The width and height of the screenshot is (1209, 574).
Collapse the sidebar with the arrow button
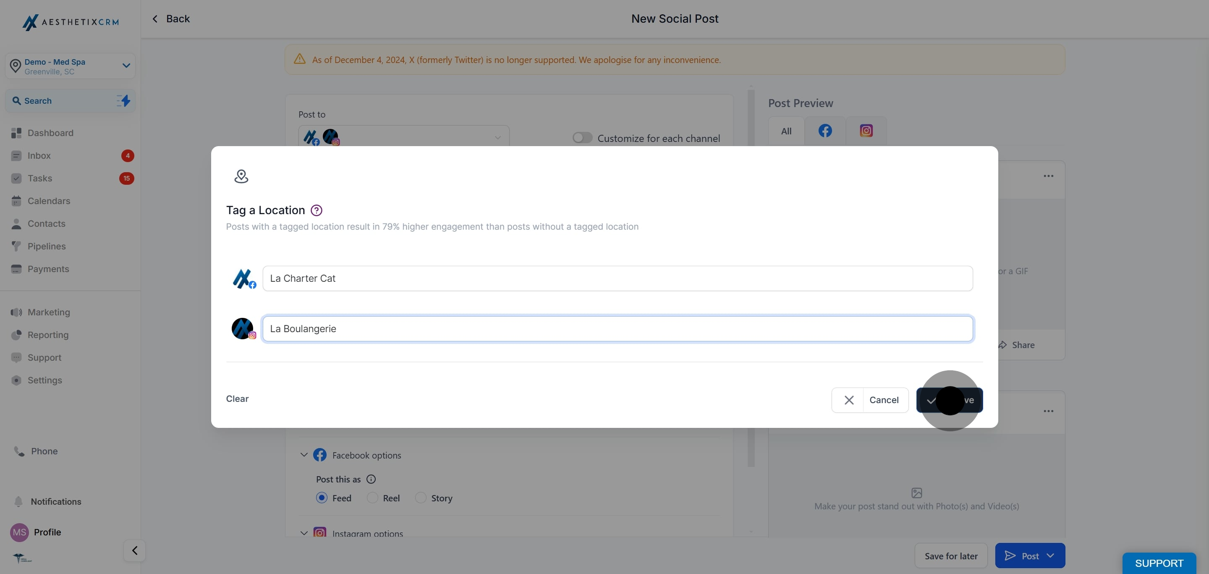[x=135, y=550]
